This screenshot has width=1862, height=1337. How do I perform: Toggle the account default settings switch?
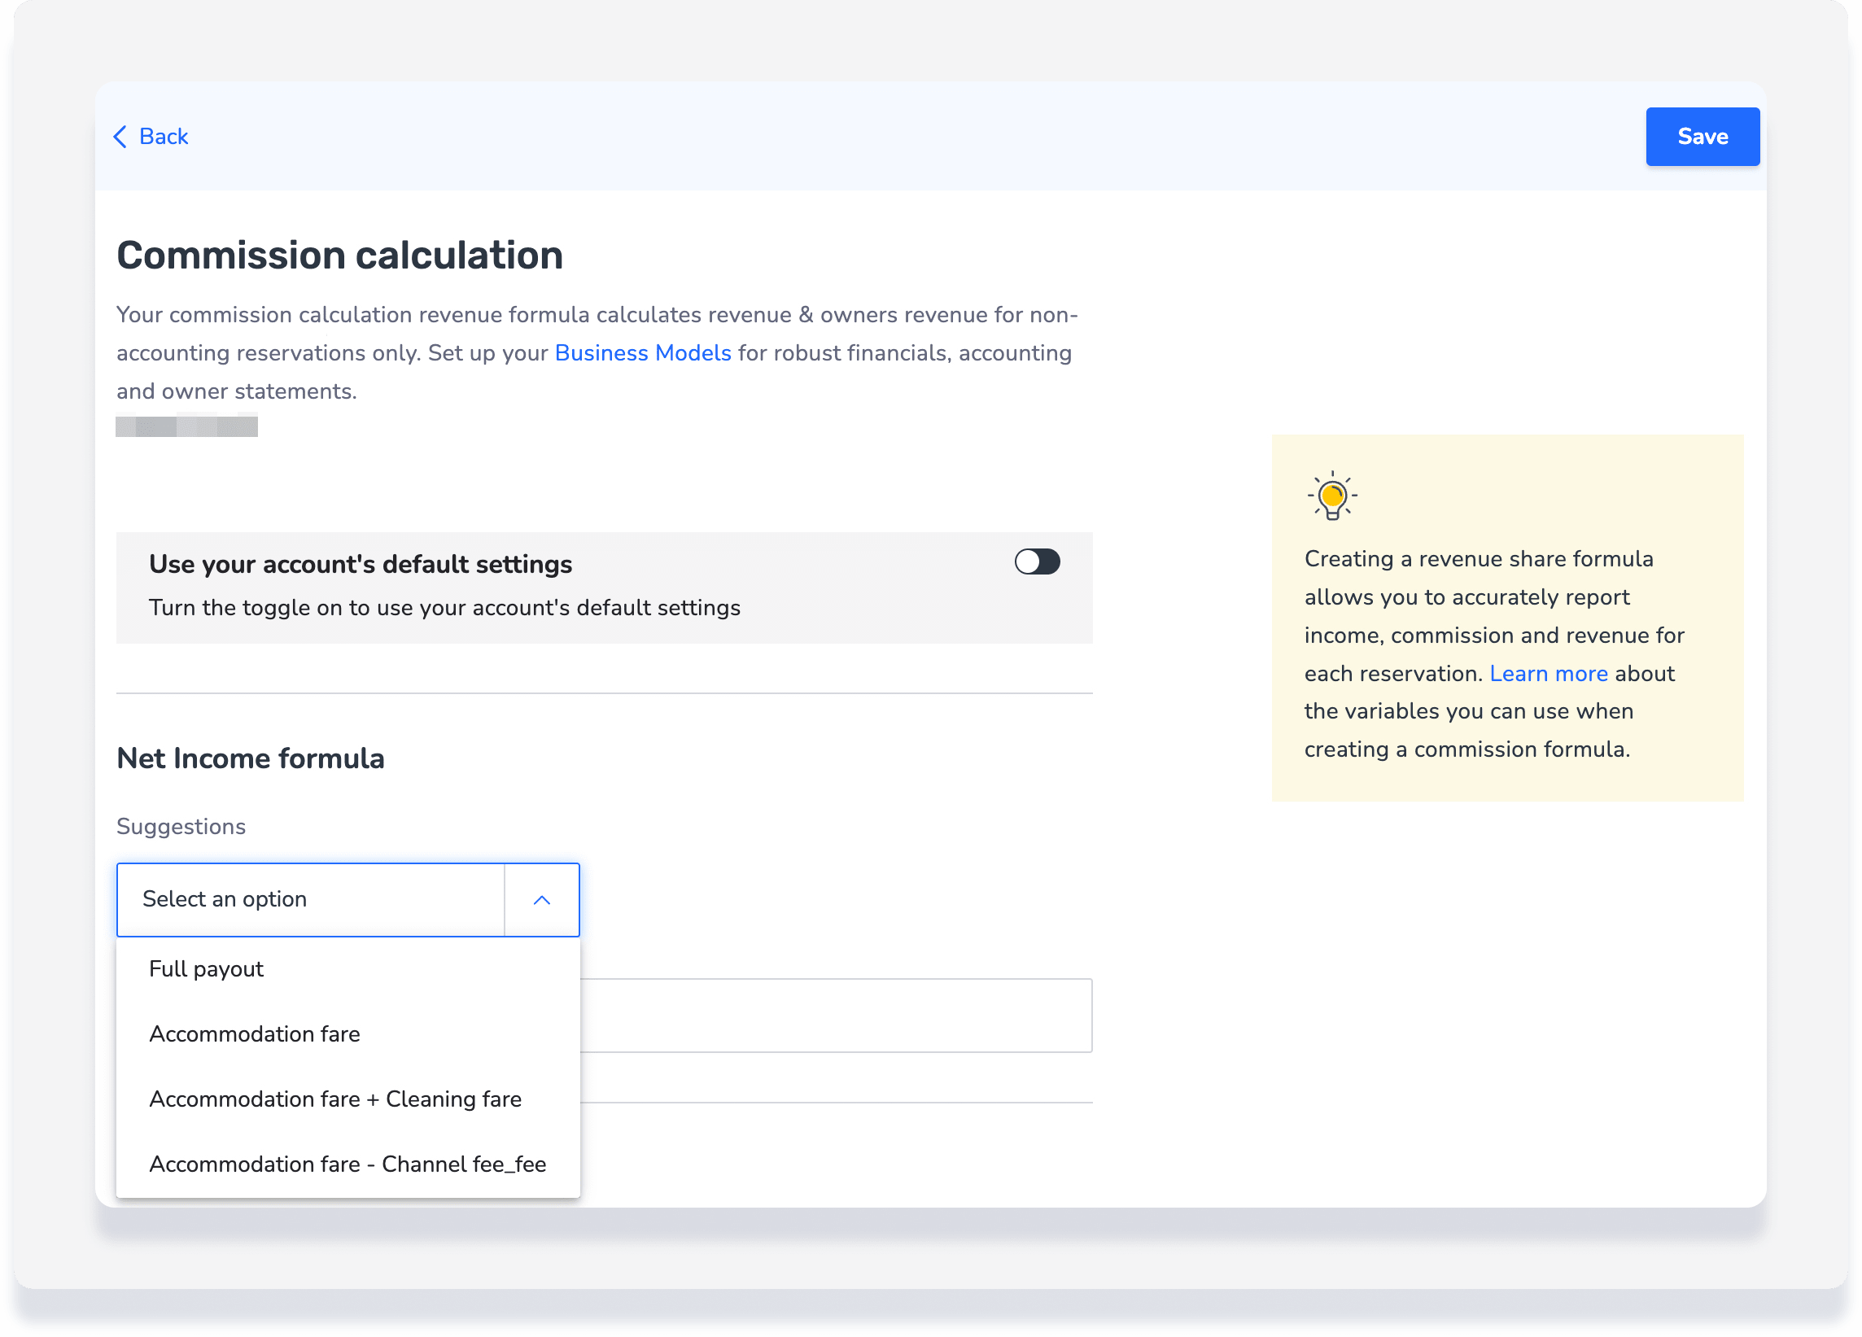[1037, 562]
